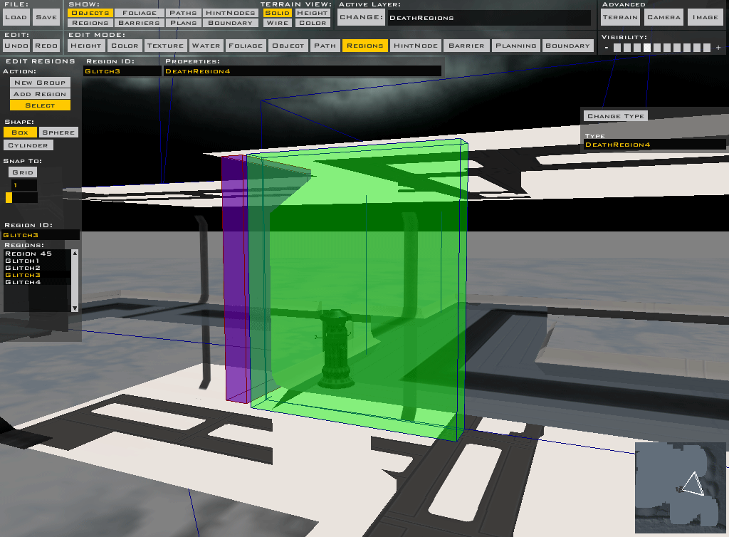
Task: Toggle showing HintNodes
Action: pos(230,13)
